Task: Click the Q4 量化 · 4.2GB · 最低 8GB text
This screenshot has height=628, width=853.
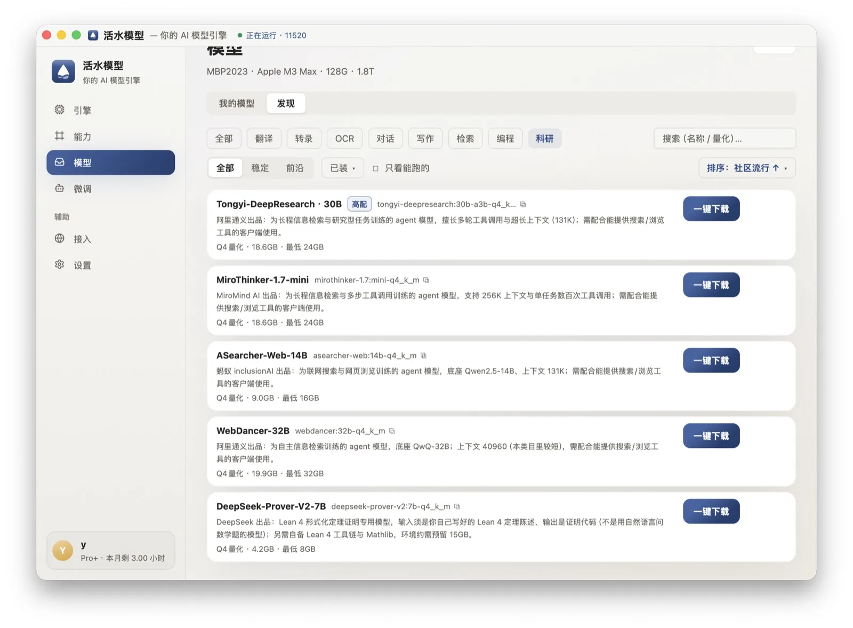Action: click(266, 549)
